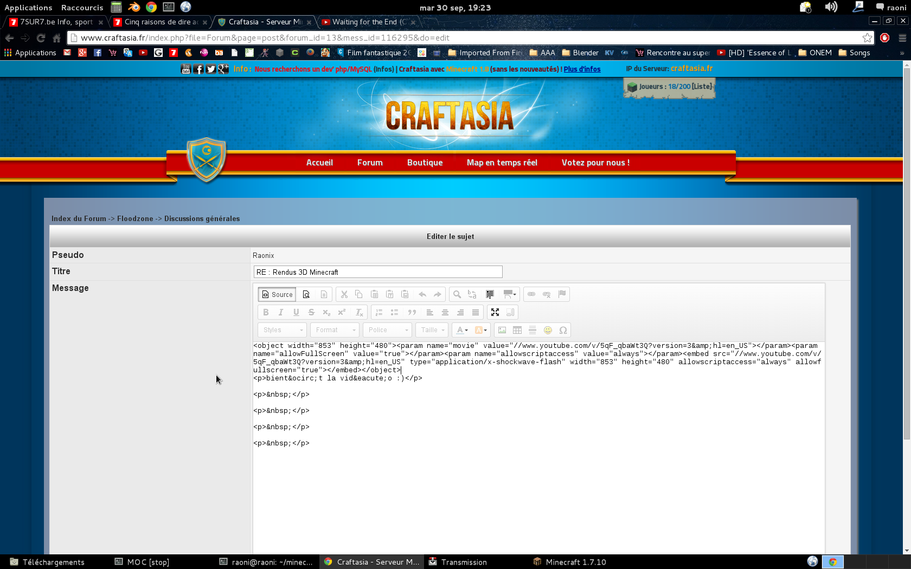Click the bookmark star icon
This screenshot has width=911, height=569.
(867, 38)
